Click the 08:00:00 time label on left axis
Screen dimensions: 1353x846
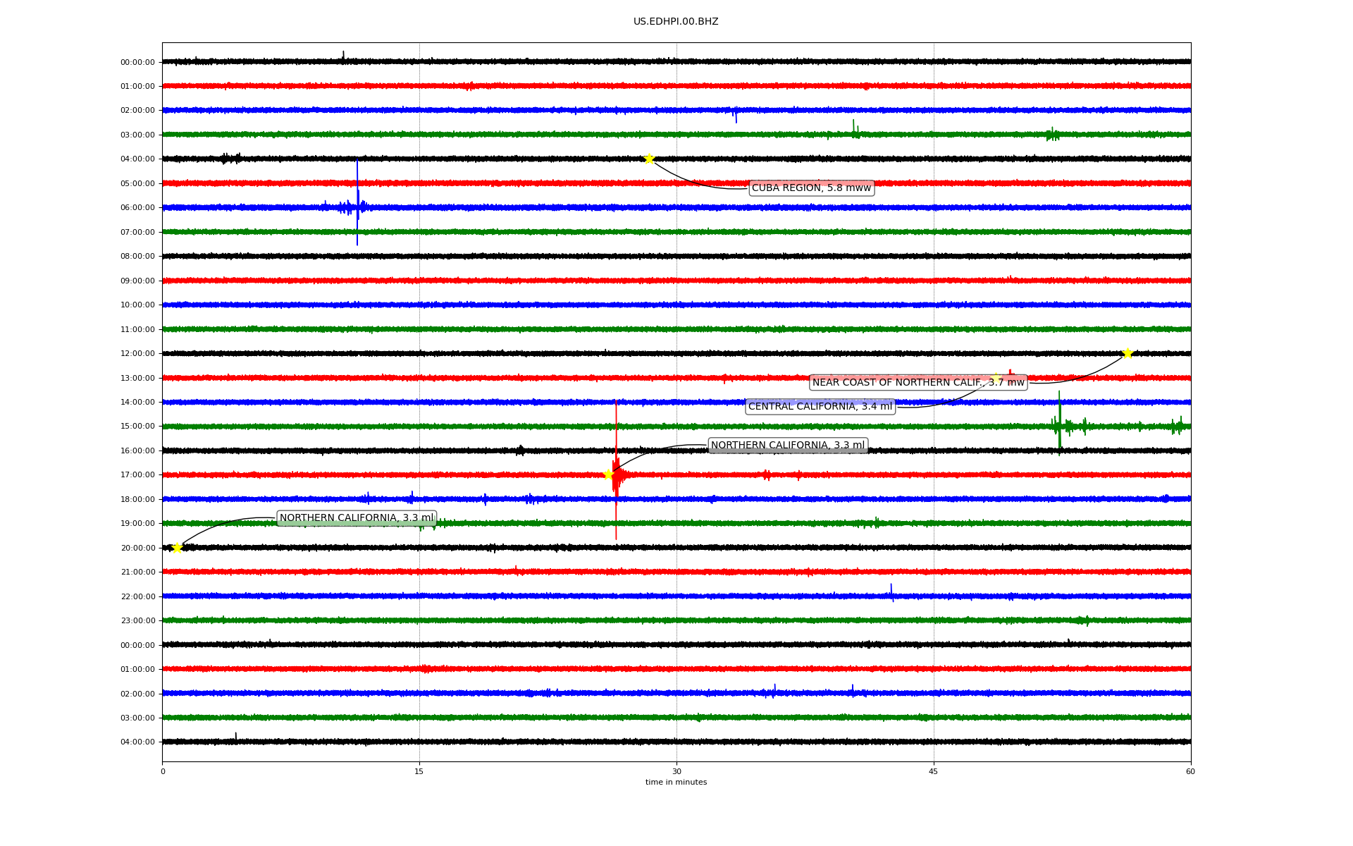point(137,257)
